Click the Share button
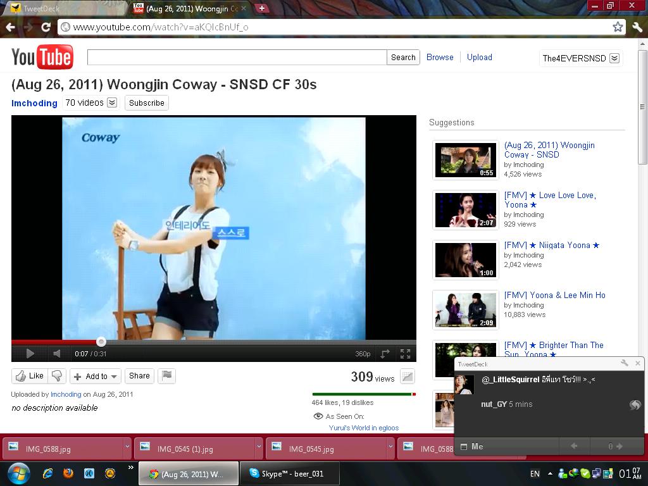Viewport: 648px width, 486px height. tap(139, 376)
